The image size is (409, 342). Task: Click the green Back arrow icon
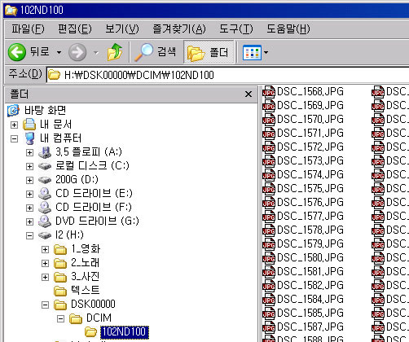pos(17,52)
